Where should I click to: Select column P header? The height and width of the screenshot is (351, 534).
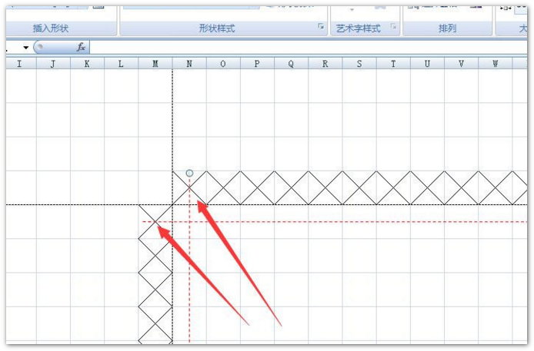pyautogui.click(x=258, y=64)
